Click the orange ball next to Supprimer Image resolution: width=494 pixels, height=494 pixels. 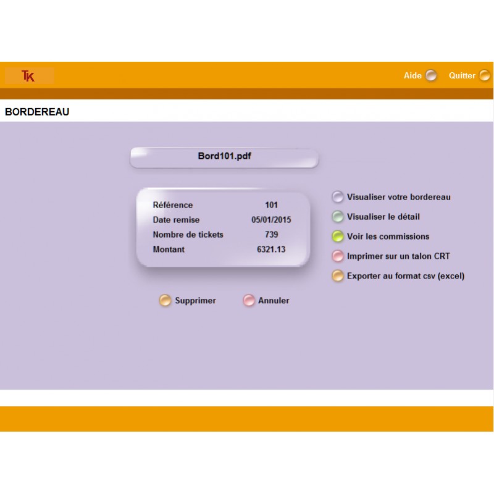click(x=165, y=301)
